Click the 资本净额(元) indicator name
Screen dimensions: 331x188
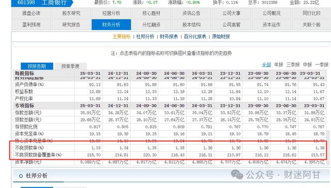click(28, 162)
